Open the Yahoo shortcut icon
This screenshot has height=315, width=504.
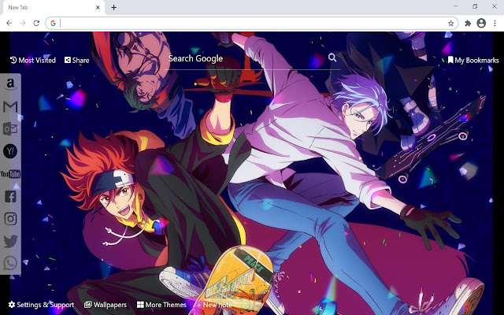tap(10, 151)
